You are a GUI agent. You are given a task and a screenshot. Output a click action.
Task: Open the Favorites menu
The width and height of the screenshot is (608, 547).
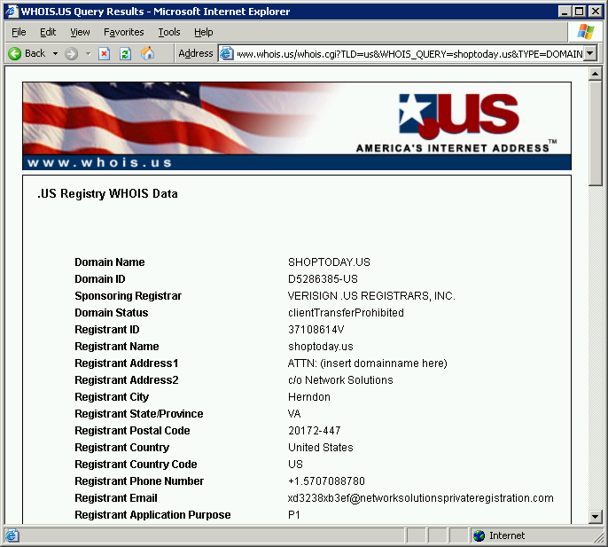(x=124, y=32)
